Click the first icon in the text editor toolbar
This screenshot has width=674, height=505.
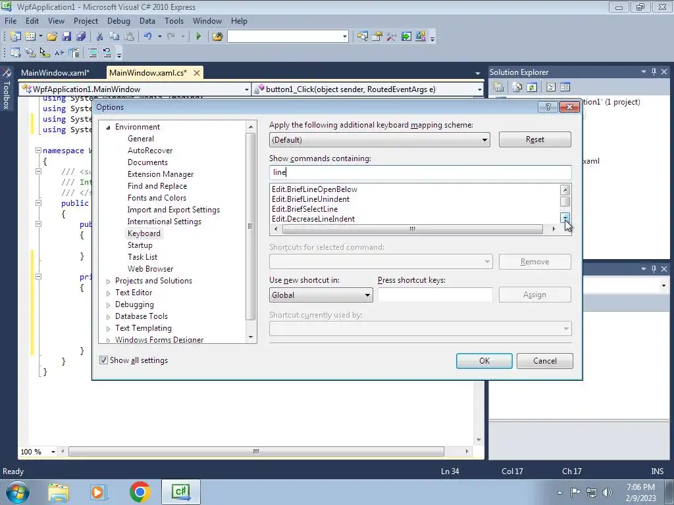(x=16, y=53)
